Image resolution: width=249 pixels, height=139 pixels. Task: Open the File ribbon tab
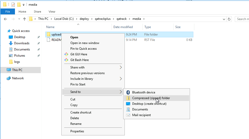coord(8,12)
